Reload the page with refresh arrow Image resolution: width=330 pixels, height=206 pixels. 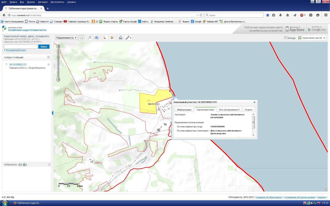201,15
